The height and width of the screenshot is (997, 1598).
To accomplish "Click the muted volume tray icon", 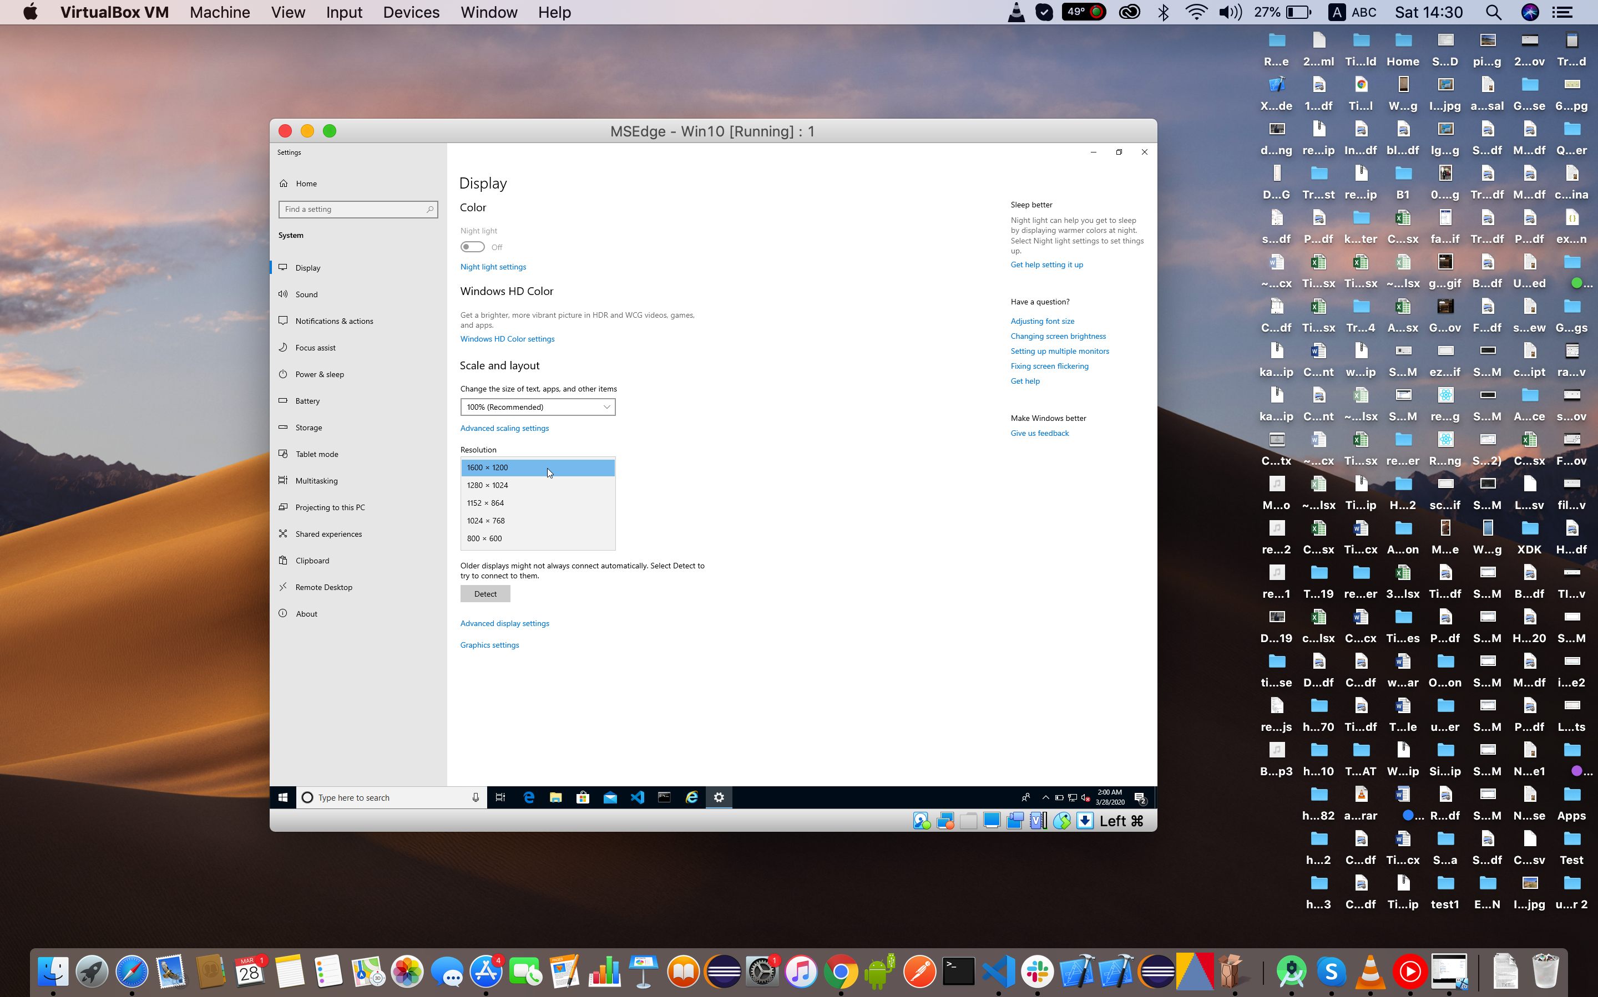I will 1085,798.
